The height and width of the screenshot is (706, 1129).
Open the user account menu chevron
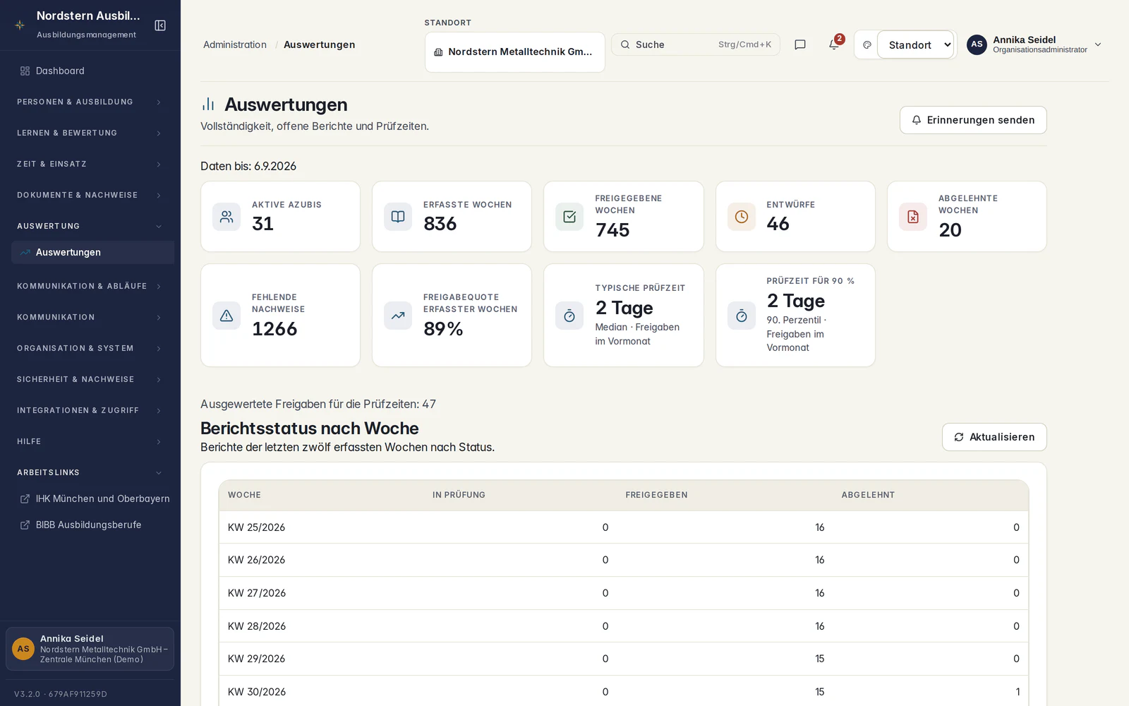(x=1098, y=44)
